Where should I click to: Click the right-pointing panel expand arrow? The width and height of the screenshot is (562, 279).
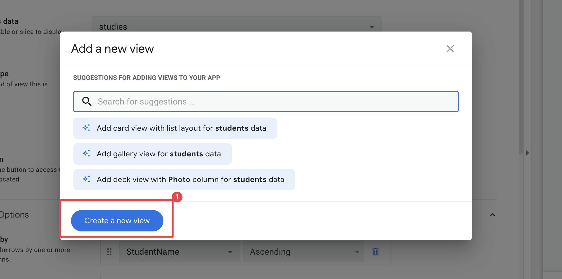coord(527,153)
